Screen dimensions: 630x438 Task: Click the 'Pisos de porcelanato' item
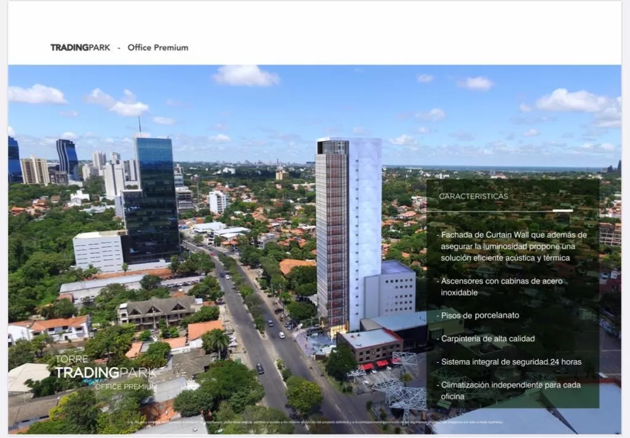pyautogui.click(x=478, y=315)
